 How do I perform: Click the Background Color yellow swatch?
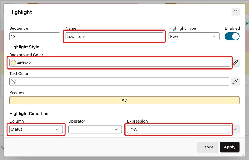click(x=13, y=63)
